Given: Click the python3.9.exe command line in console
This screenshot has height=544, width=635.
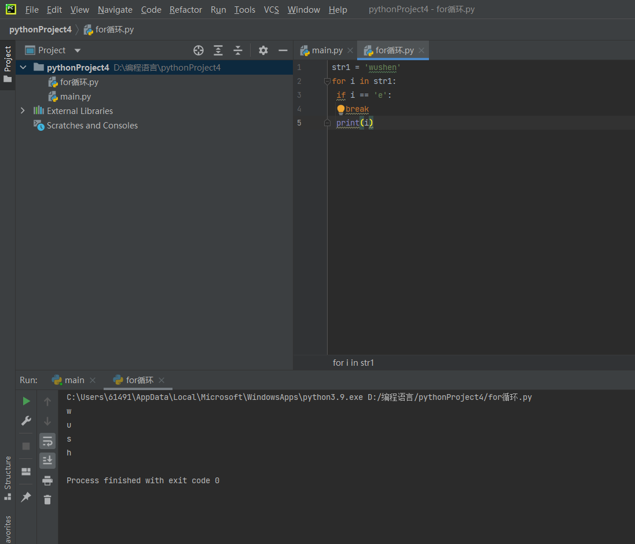Looking at the screenshot, I should (299, 397).
